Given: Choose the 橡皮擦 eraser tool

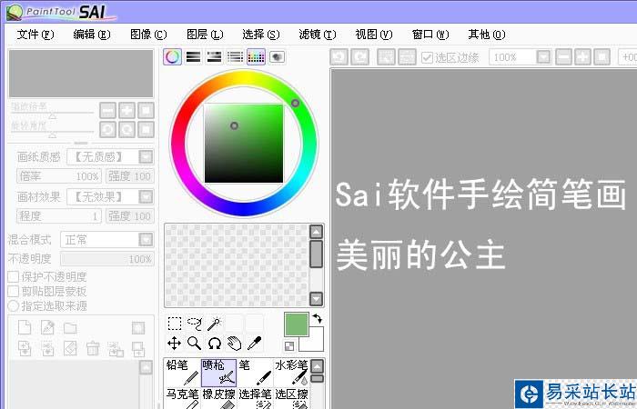Looking at the screenshot, I should pos(218,398).
